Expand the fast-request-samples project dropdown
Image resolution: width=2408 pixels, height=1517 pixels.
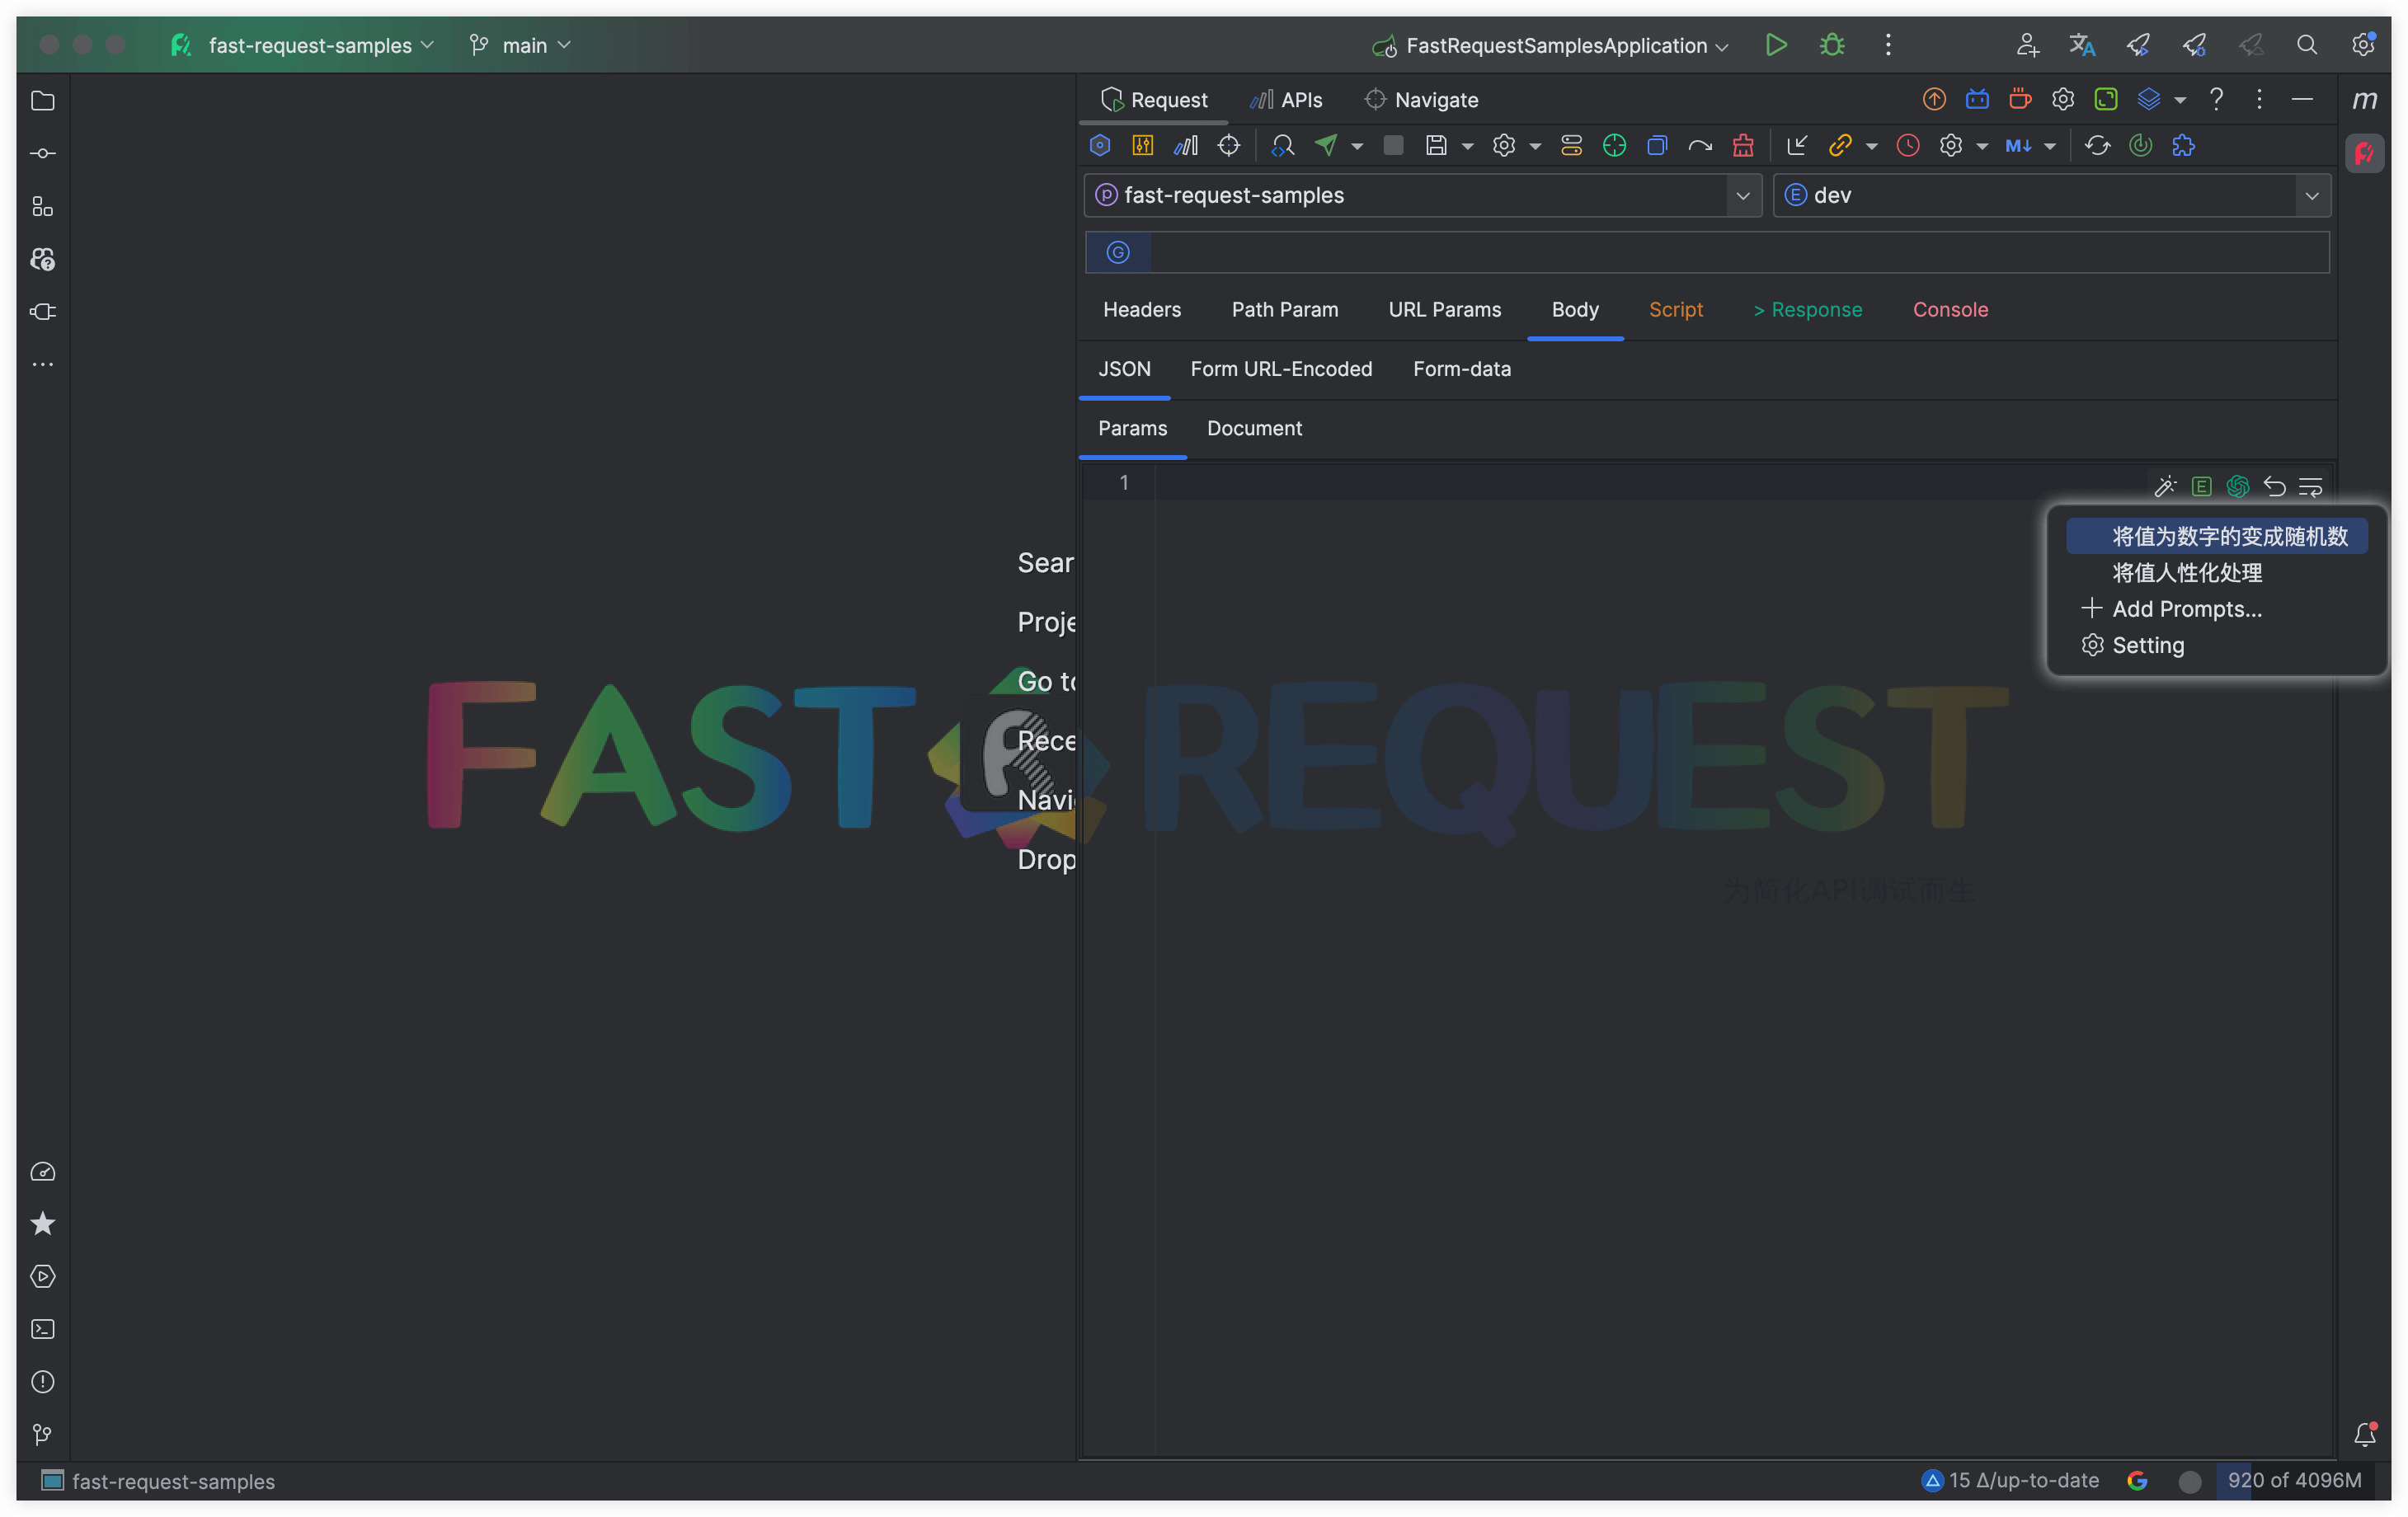coord(1743,196)
